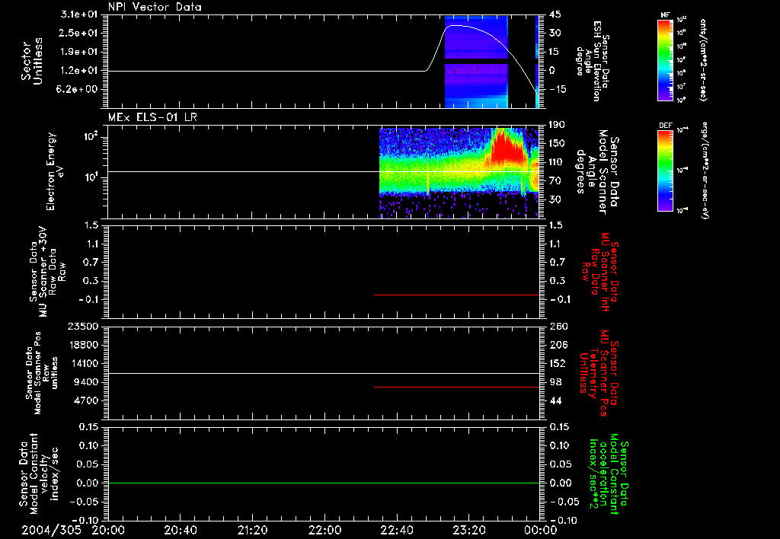
Task: Click the 22:40 time tick label
Action: [x=396, y=530]
